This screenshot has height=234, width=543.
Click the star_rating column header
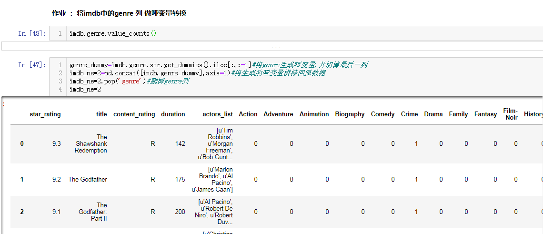45,114
